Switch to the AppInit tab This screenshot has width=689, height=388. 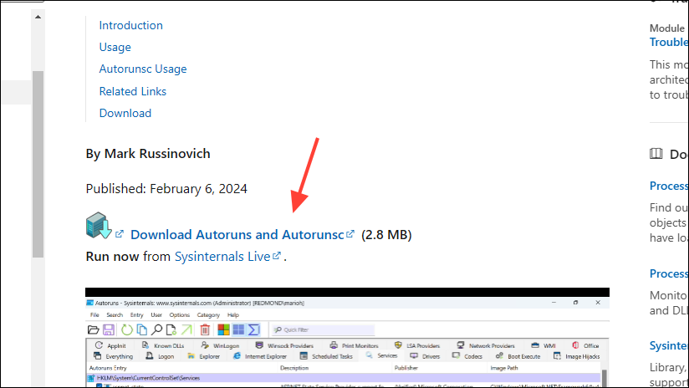point(110,346)
